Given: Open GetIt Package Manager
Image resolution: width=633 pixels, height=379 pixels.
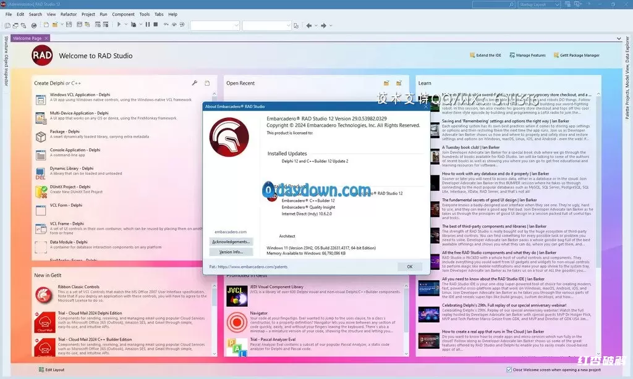Looking at the screenshot, I should click(576, 56).
